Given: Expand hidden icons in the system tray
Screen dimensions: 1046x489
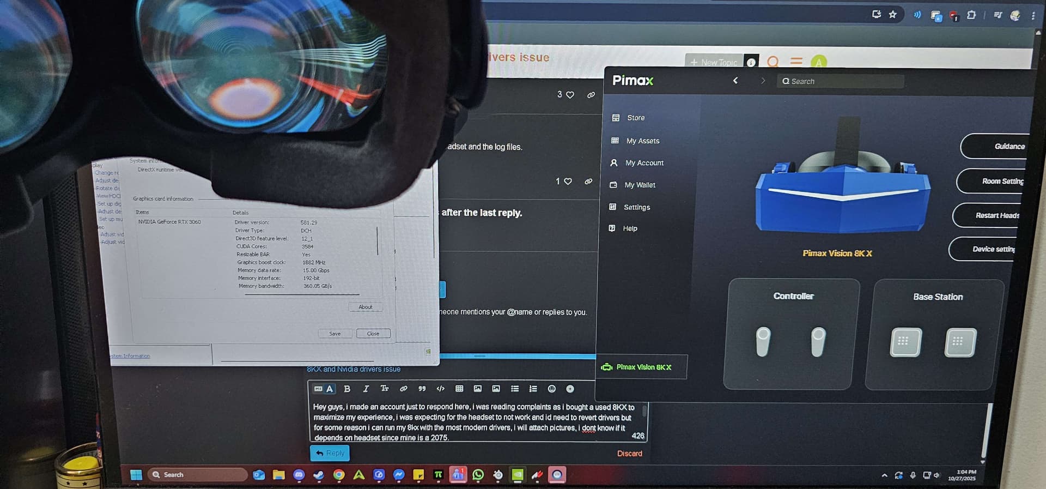Looking at the screenshot, I should [x=884, y=475].
